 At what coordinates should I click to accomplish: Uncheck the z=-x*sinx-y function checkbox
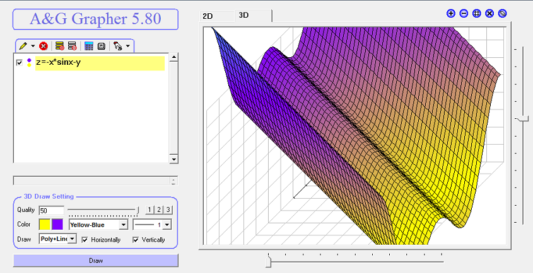coord(20,63)
